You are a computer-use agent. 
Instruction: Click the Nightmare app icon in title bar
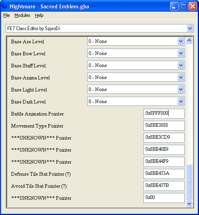point(5,6)
